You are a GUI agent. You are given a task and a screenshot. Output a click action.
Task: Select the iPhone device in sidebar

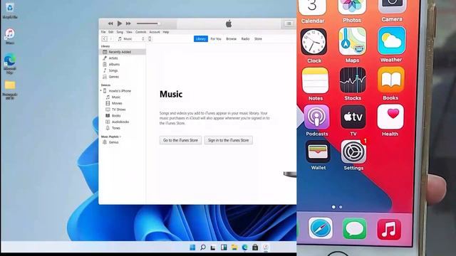pyautogui.click(x=120, y=91)
